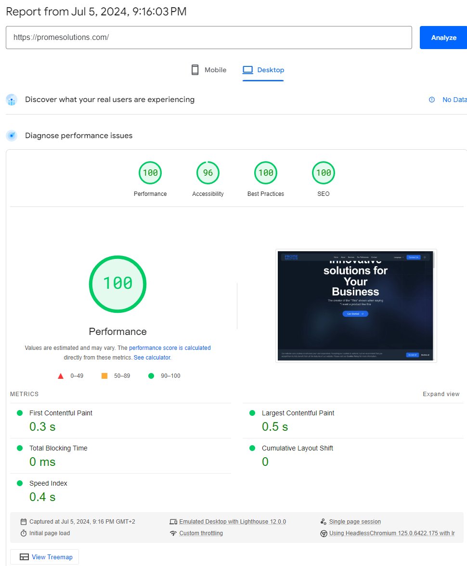Viewport: 467px width, 566px height.
Task: Click the Largest Contentful Paint metric label
Action: click(298, 413)
